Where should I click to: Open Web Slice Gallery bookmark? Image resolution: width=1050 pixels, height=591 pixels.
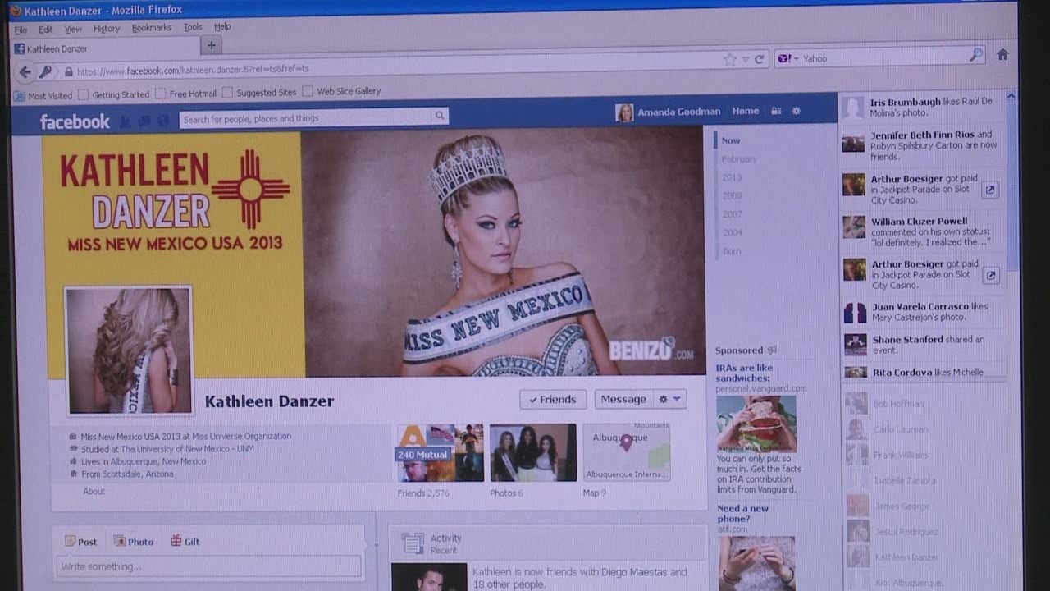coord(342,91)
